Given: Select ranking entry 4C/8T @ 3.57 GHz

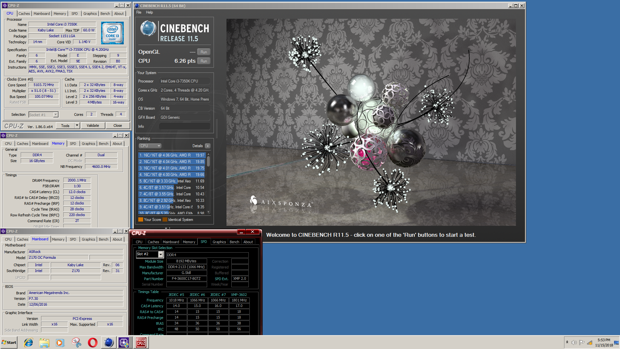Looking at the screenshot, I should [172, 188].
